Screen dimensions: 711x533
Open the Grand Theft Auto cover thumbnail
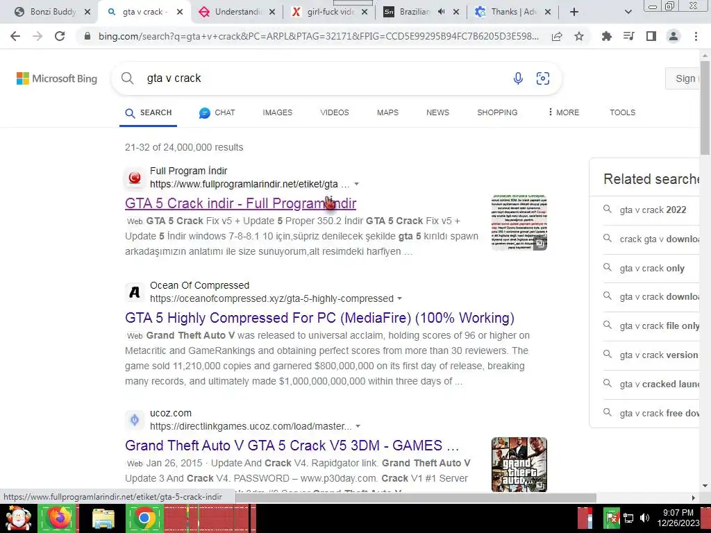click(519, 464)
